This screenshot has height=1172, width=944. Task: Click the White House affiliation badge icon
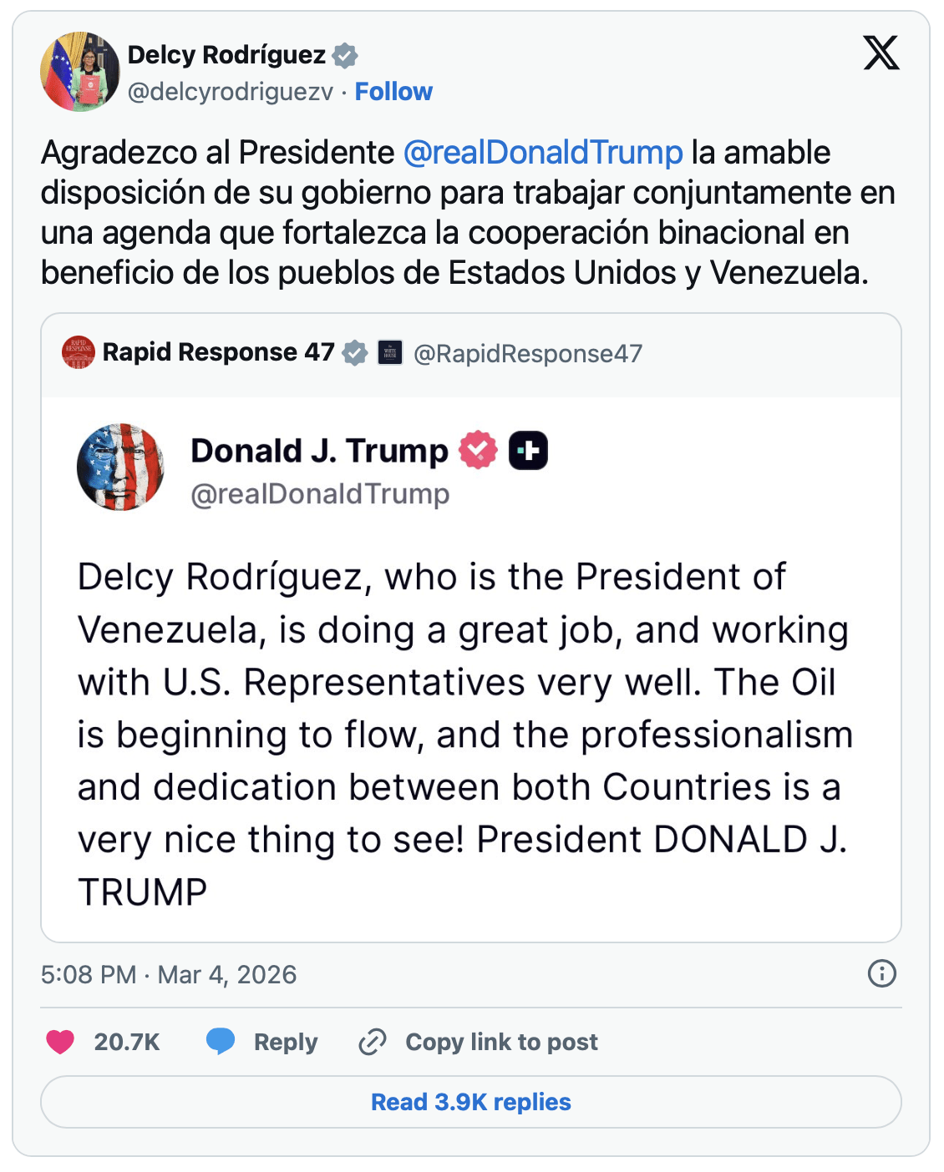390,353
